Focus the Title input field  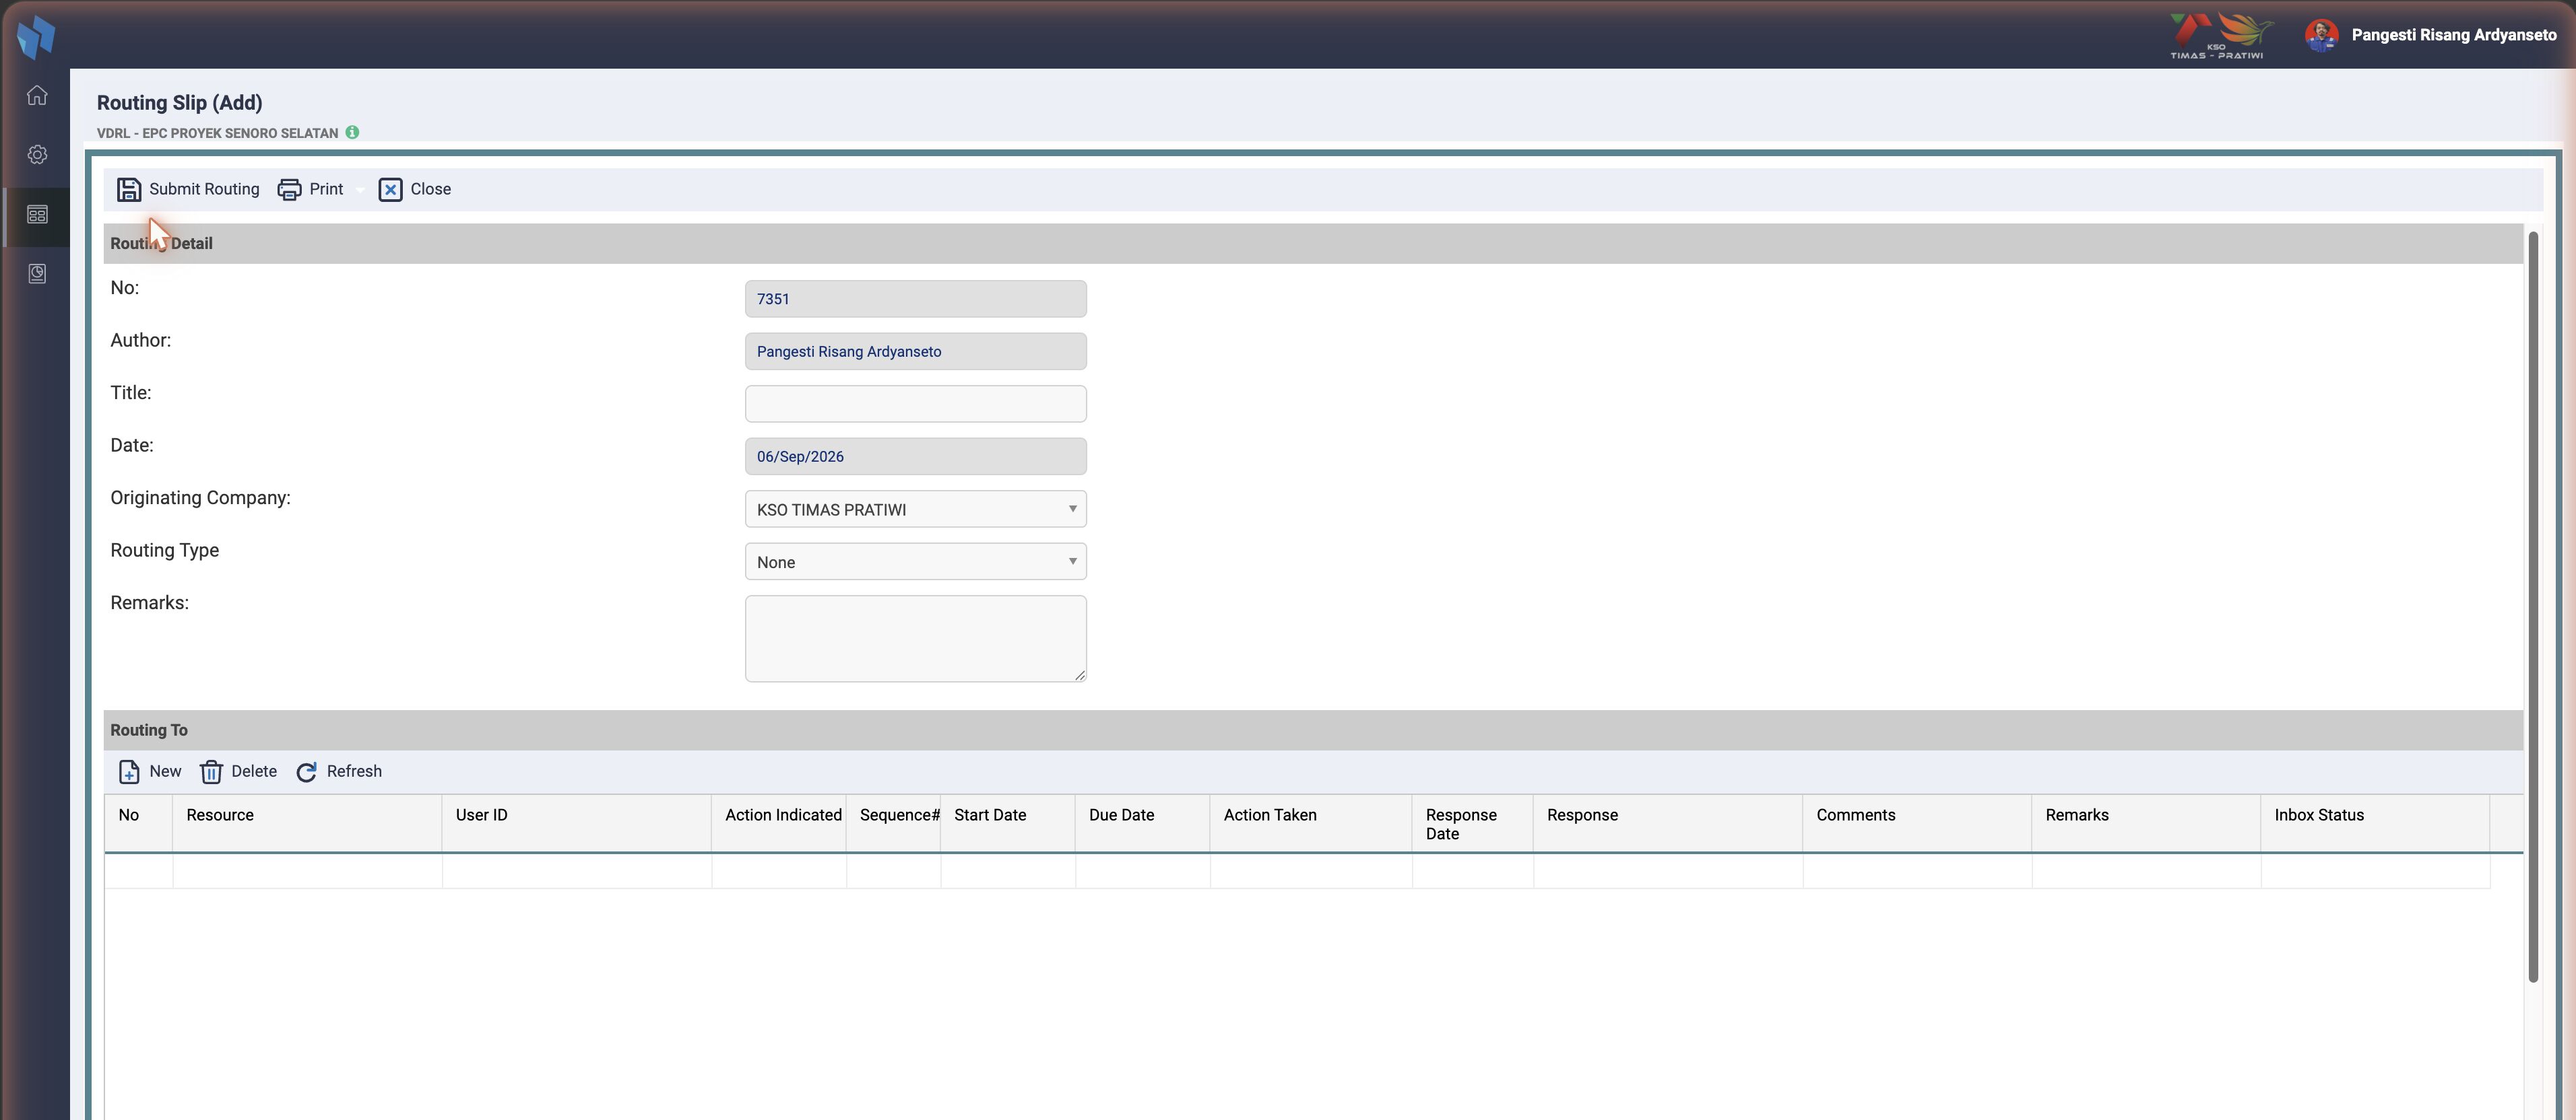(x=915, y=404)
